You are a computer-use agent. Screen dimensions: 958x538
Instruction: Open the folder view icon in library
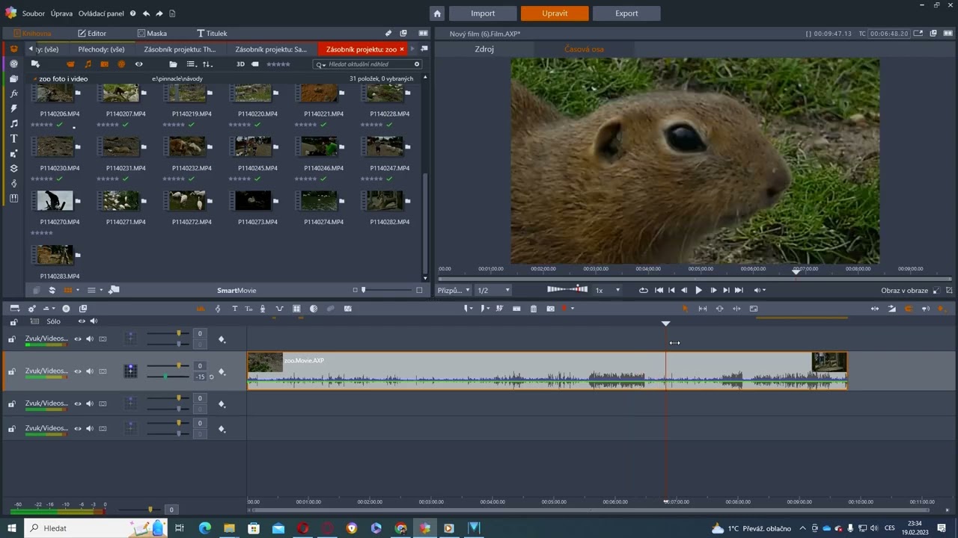(173, 64)
